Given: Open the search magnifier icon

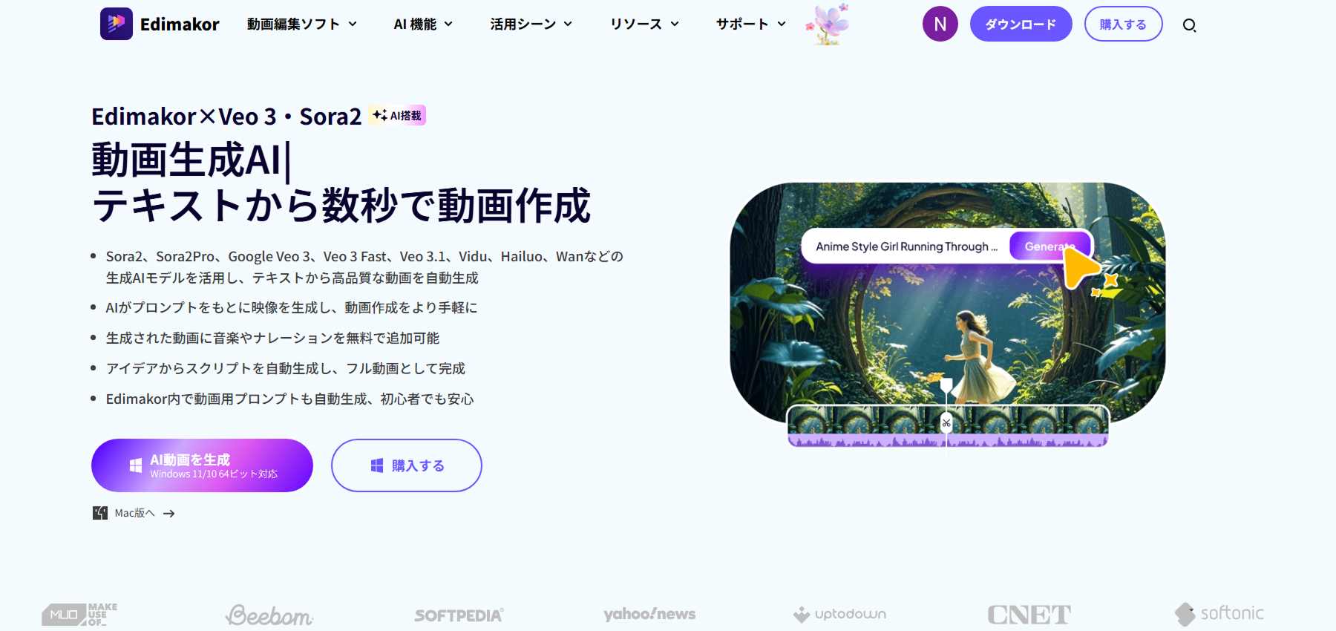Looking at the screenshot, I should pos(1189,25).
